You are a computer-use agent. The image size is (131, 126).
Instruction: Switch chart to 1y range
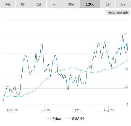(x=108, y=4)
